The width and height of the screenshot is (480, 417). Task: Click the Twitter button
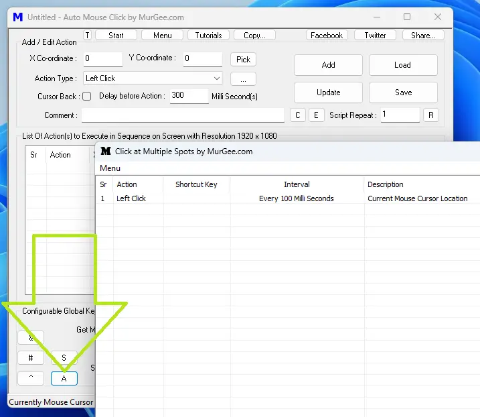tap(375, 36)
